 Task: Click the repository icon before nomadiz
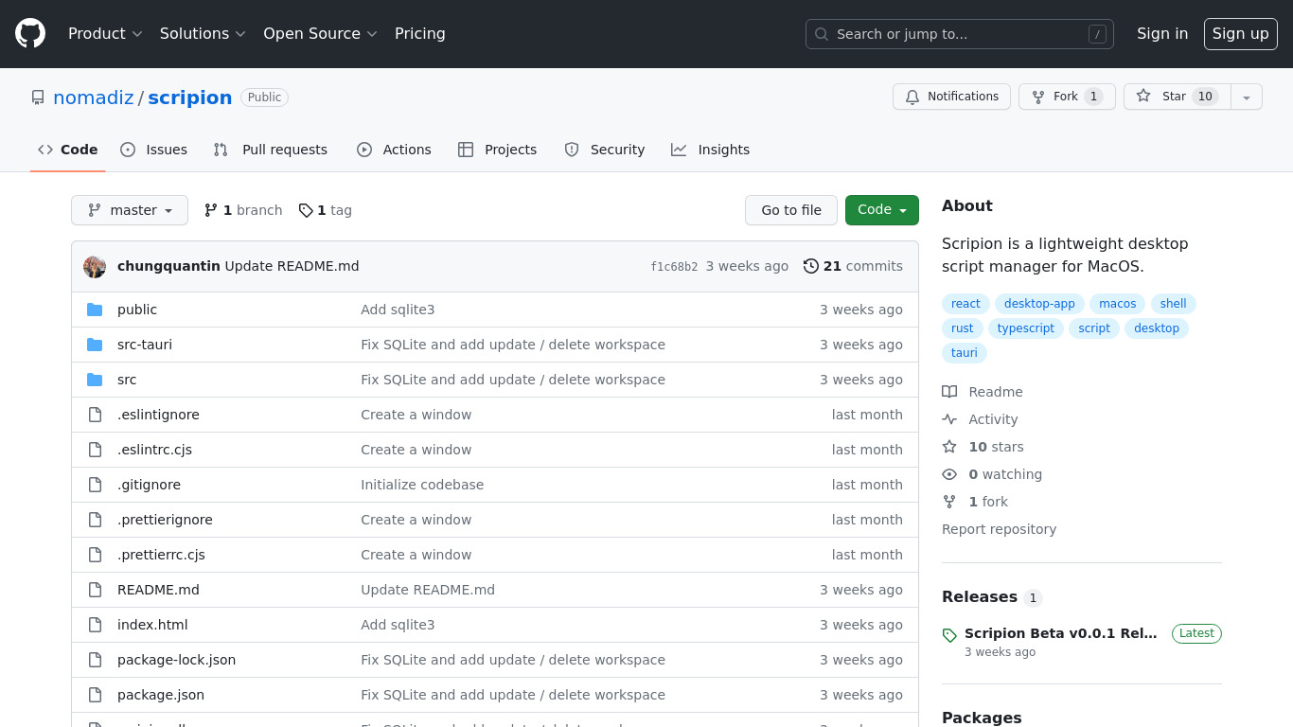38,98
